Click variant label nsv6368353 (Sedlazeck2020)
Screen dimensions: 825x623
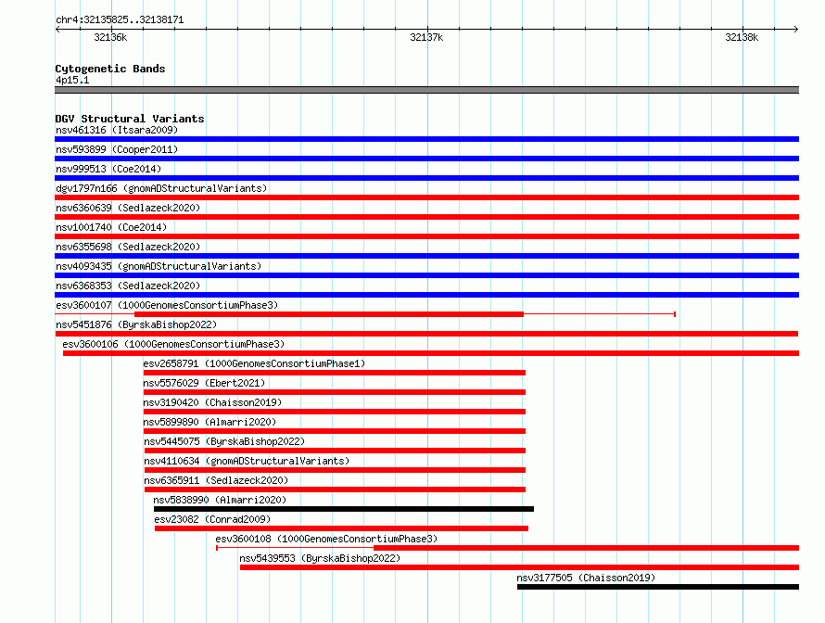[x=128, y=286]
